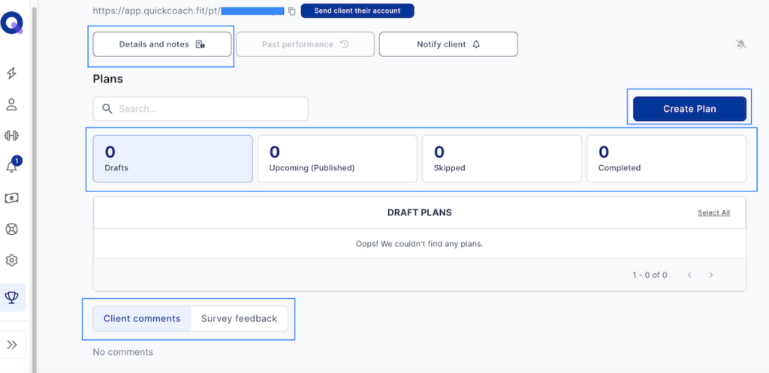Expand the sidebar with double chevron
769x373 pixels.
click(12, 344)
